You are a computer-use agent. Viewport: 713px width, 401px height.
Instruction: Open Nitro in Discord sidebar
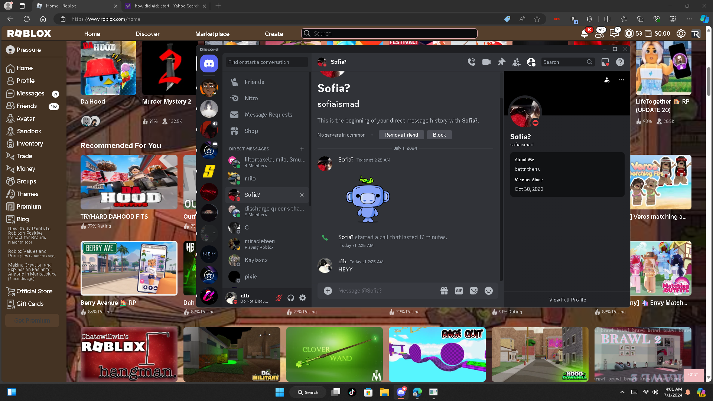pos(267,98)
